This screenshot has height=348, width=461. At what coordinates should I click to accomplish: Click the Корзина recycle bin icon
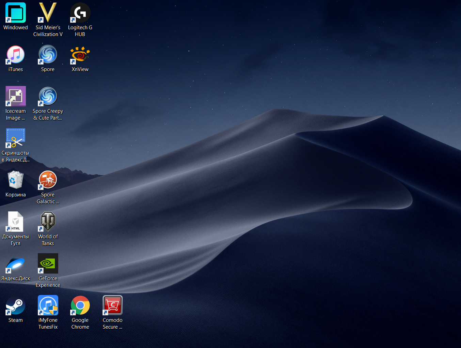16,180
